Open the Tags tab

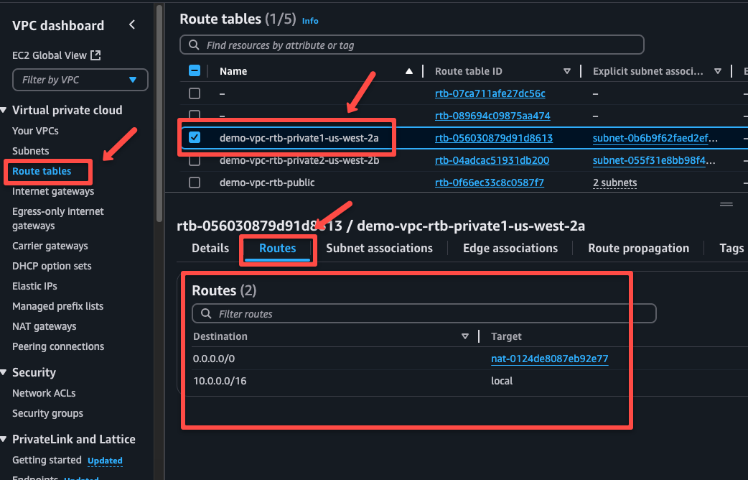point(731,248)
